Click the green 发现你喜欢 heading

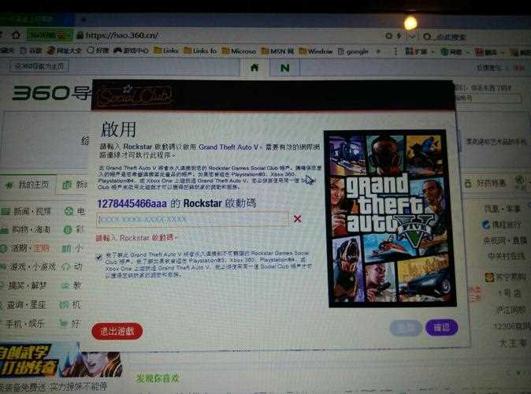(158, 378)
